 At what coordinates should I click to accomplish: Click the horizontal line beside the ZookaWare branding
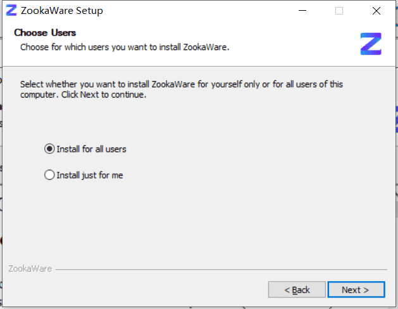tap(221, 269)
